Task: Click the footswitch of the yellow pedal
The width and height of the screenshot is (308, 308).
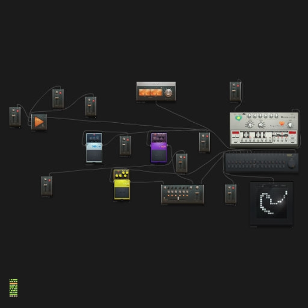Action: [x=122, y=192]
